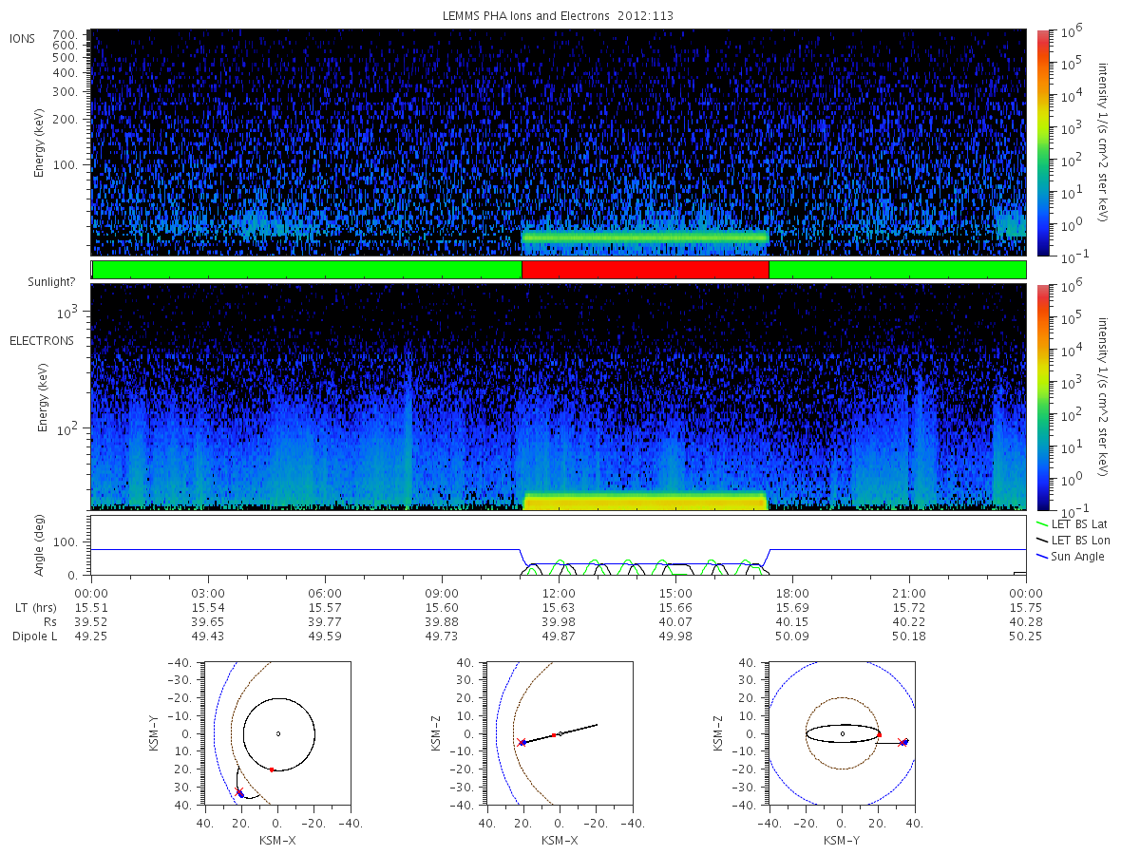Viewport: 1140px width, 855px height.
Task: Click the ions panel intensity colorbar
Action: point(1042,142)
